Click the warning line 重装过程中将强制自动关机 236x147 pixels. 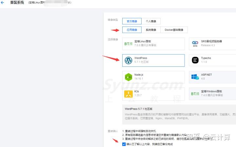139,131
